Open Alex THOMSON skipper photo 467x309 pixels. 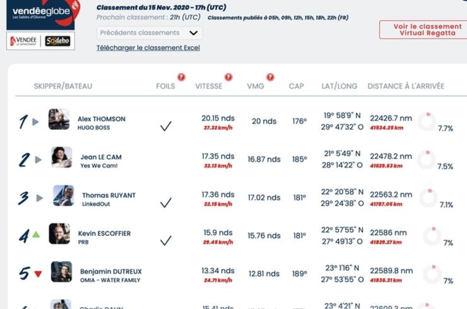[59, 119]
